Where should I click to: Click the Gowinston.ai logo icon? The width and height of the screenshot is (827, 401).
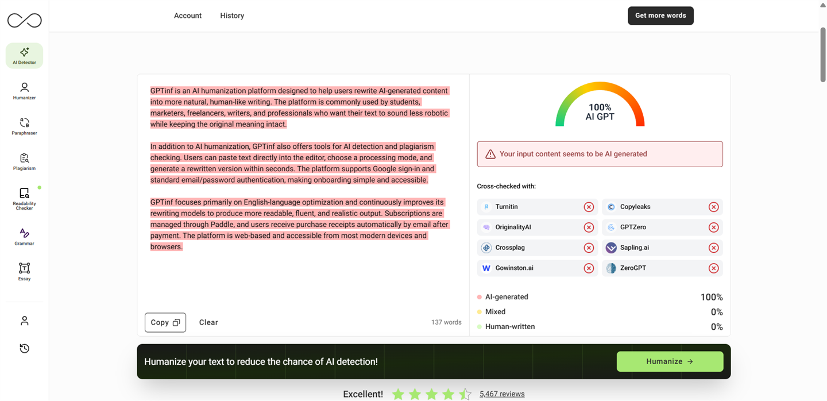486,268
